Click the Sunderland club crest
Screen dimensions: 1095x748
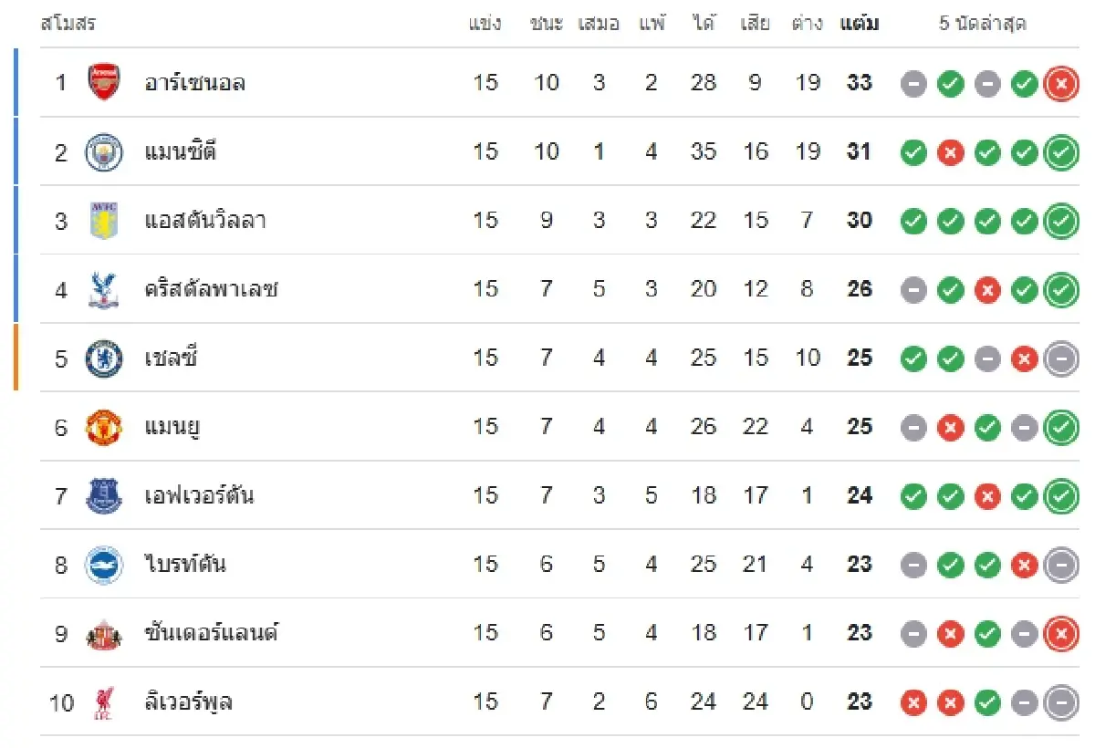click(x=103, y=634)
